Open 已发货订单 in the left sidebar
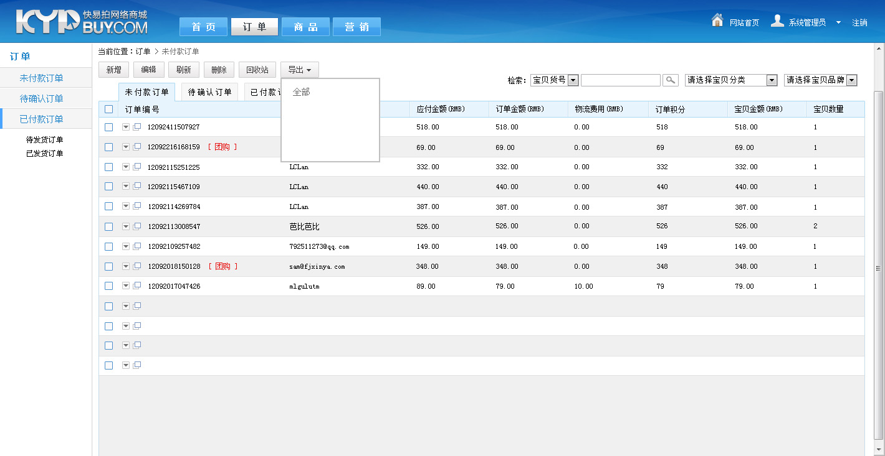Image resolution: width=885 pixels, height=456 pixels. point(44,153)
